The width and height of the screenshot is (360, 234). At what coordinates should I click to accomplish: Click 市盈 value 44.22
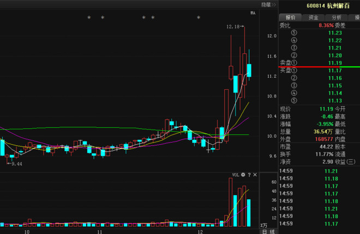tap(326, 147)
